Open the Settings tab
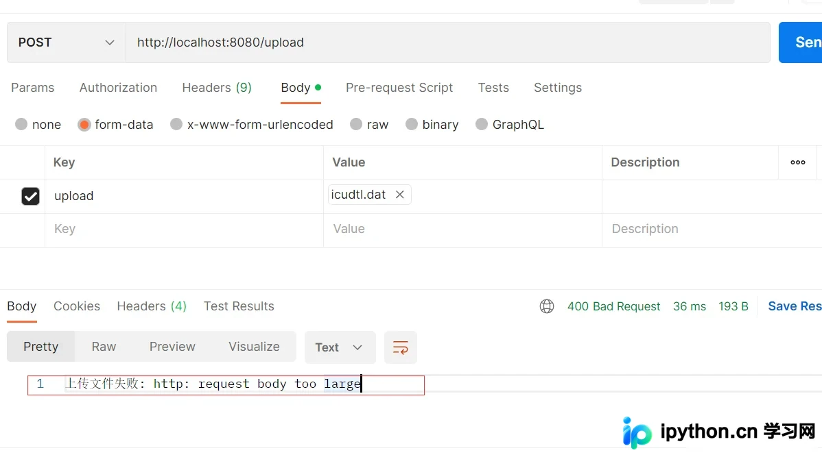The image size is (822, 457). [x=558, y=88]
